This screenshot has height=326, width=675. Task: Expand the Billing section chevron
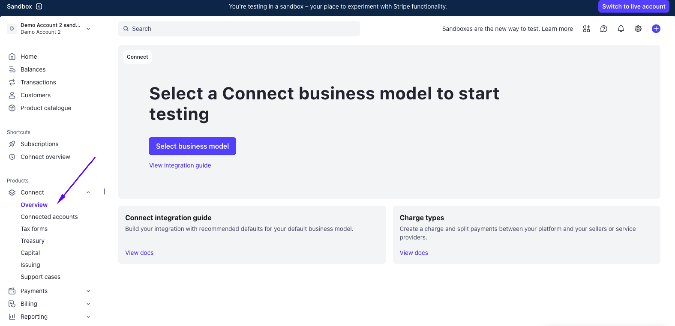pyautogui.click(x=88, y=304)
